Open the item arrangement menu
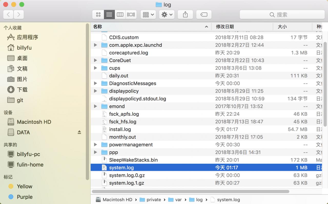The image size is (328, 204). click(148, 14)
